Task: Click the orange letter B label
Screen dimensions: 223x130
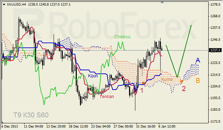Action: [x=198, y=80]
